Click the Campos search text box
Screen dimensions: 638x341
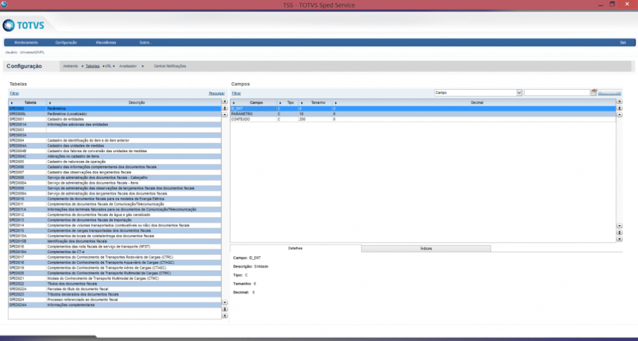coord(557,93)
